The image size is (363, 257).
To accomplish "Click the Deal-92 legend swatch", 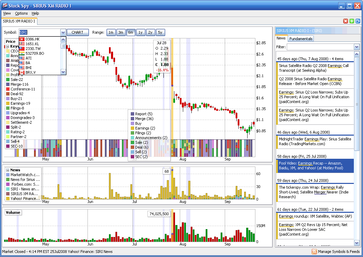I will 8,94.
